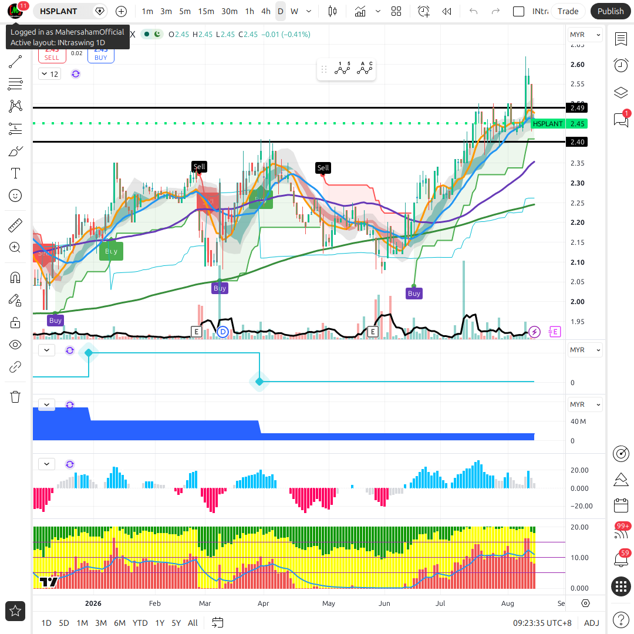Open the economic calendar icon
This screenshot has width=634, height=634.
tap(620, 505)
